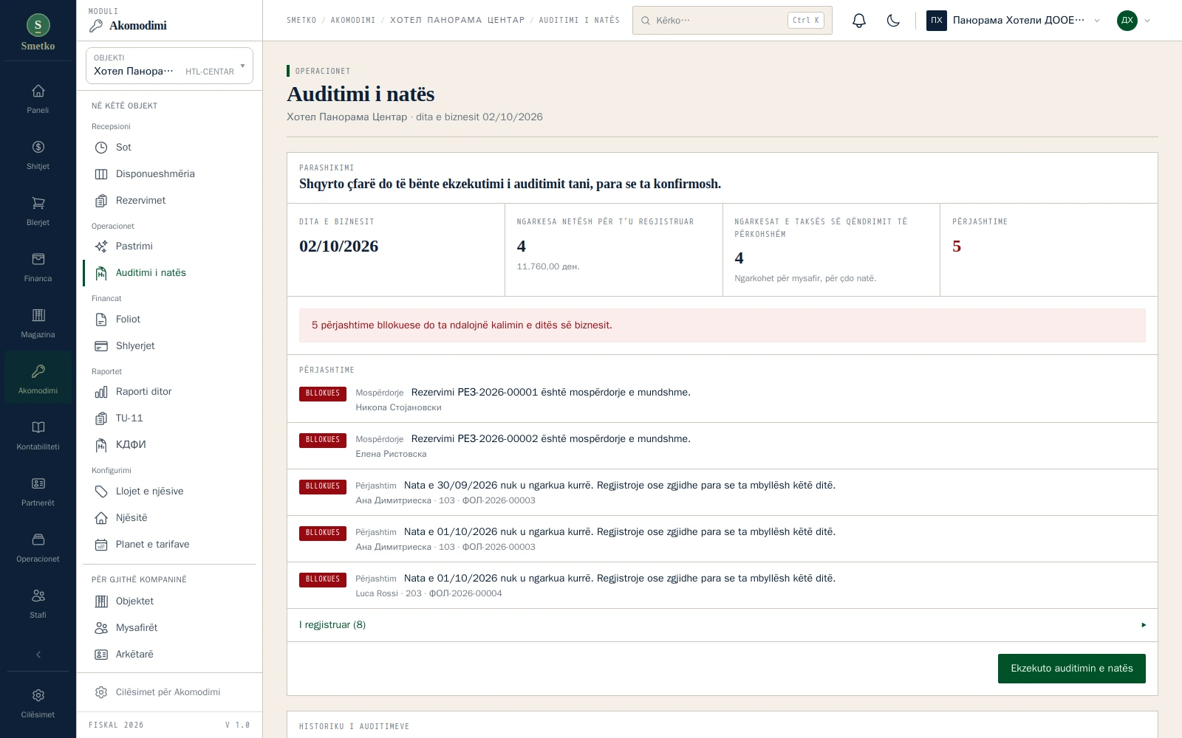Open Pastrimi housekeeping menu item
This screenshot has height=738, width=1182.
coord(169,246)
